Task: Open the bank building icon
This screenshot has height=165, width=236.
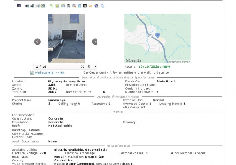Action: [80, 5]
